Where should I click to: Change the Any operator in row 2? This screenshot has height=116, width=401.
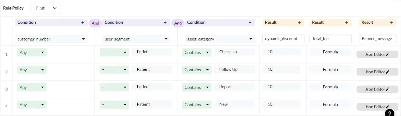32,70
